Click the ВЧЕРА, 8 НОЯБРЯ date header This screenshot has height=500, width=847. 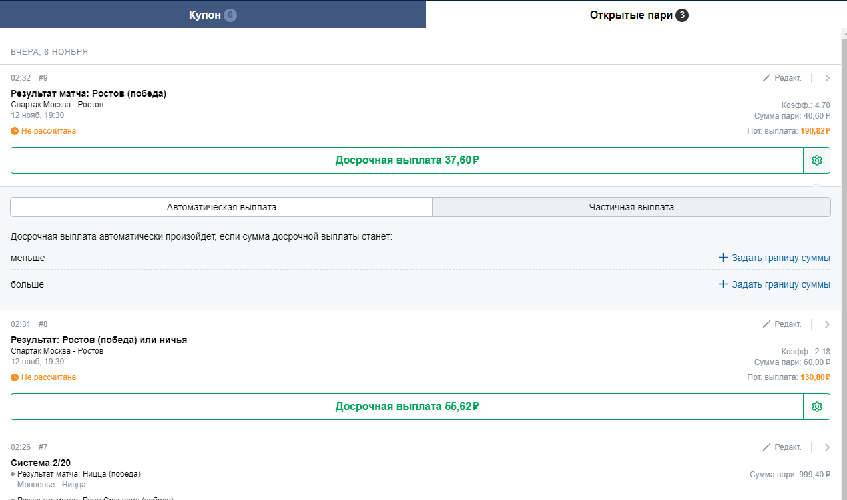tap(49, 51)
